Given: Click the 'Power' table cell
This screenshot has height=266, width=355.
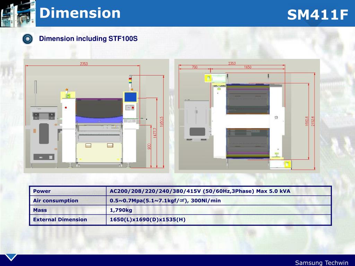Looking at the screenshot, I should [68, 191].
